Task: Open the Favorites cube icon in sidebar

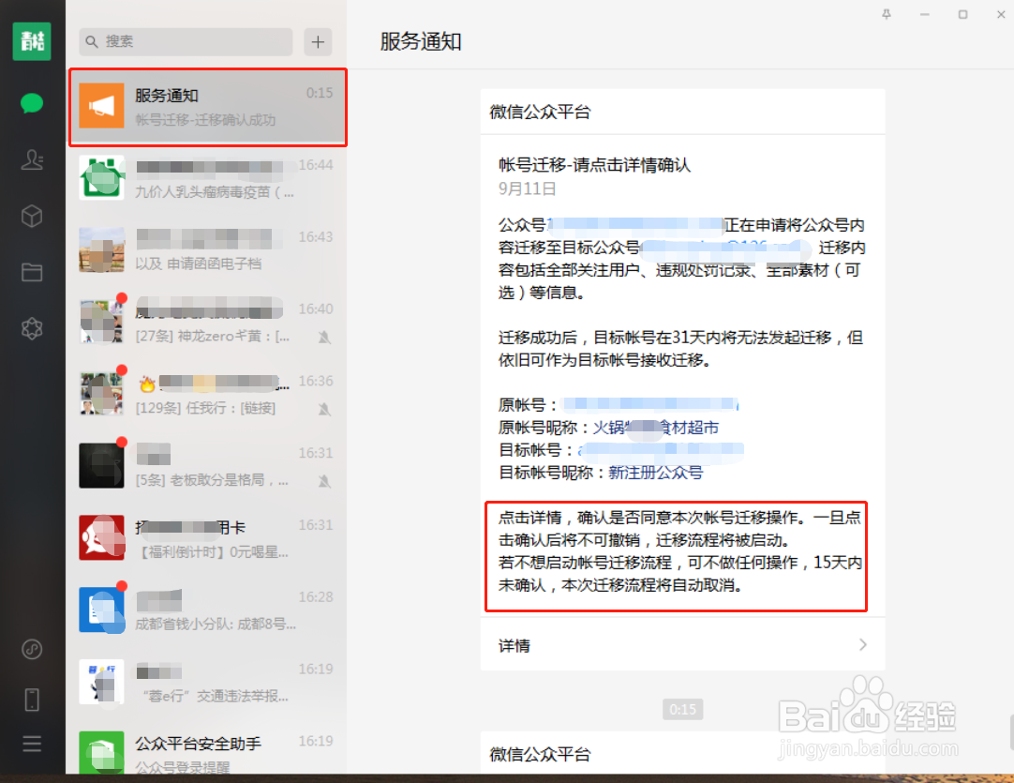Action: [x=32, y=216]
